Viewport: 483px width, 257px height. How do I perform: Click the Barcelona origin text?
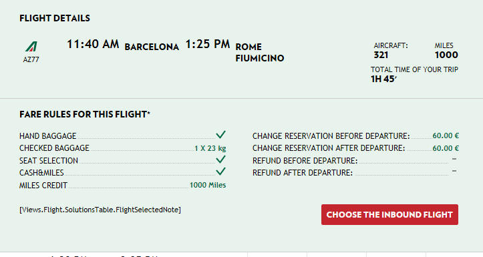pos(152,47)
